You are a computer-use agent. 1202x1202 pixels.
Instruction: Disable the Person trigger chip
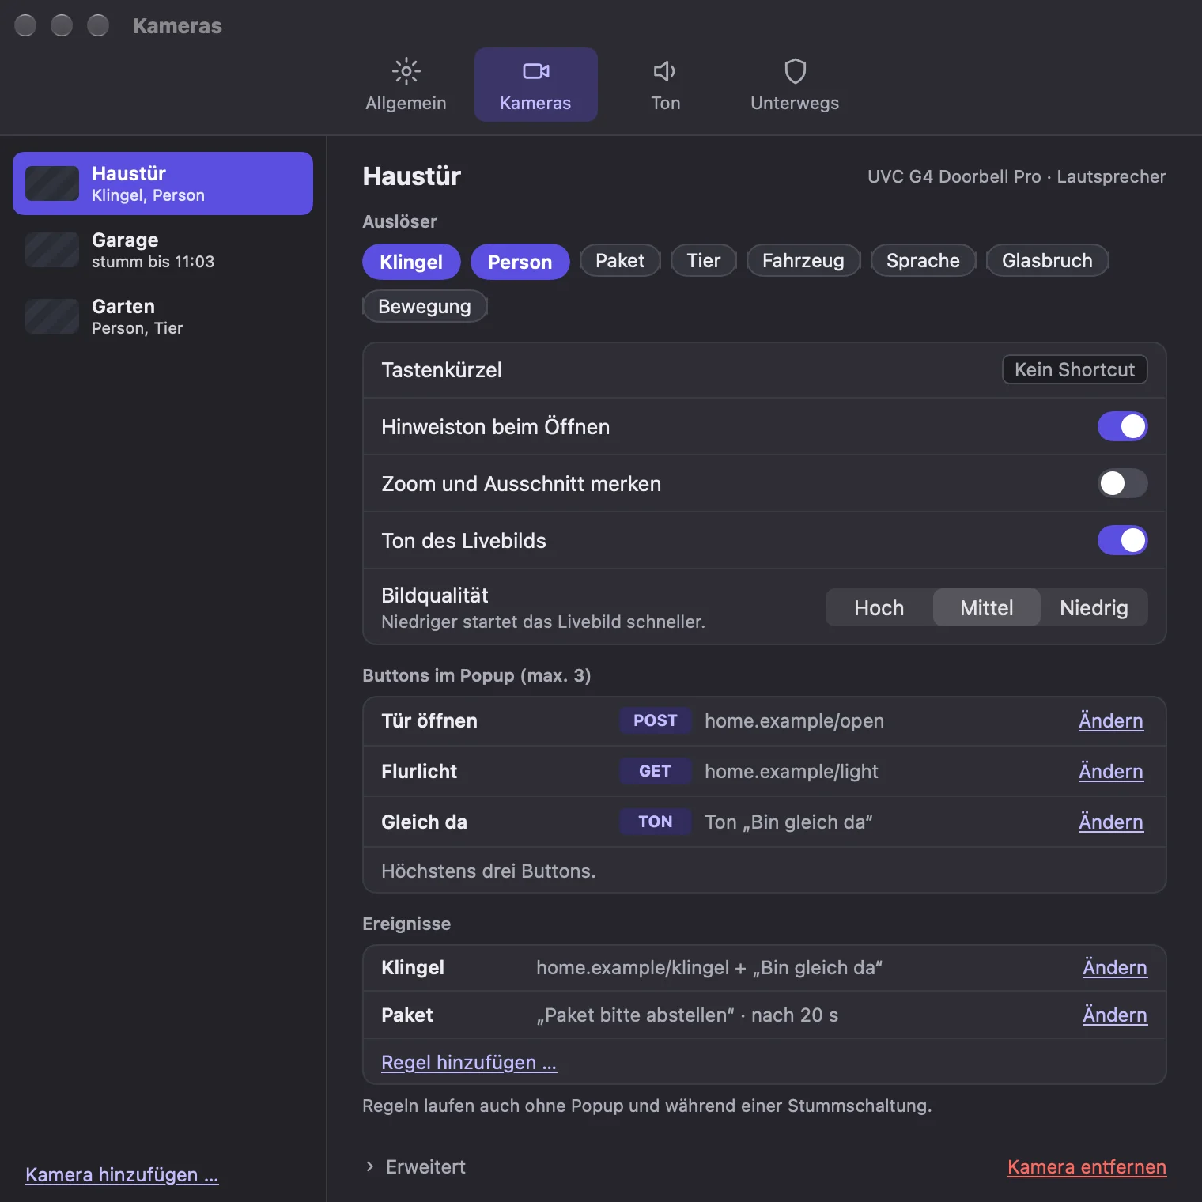pyautogui.click(x=520, y=262)
